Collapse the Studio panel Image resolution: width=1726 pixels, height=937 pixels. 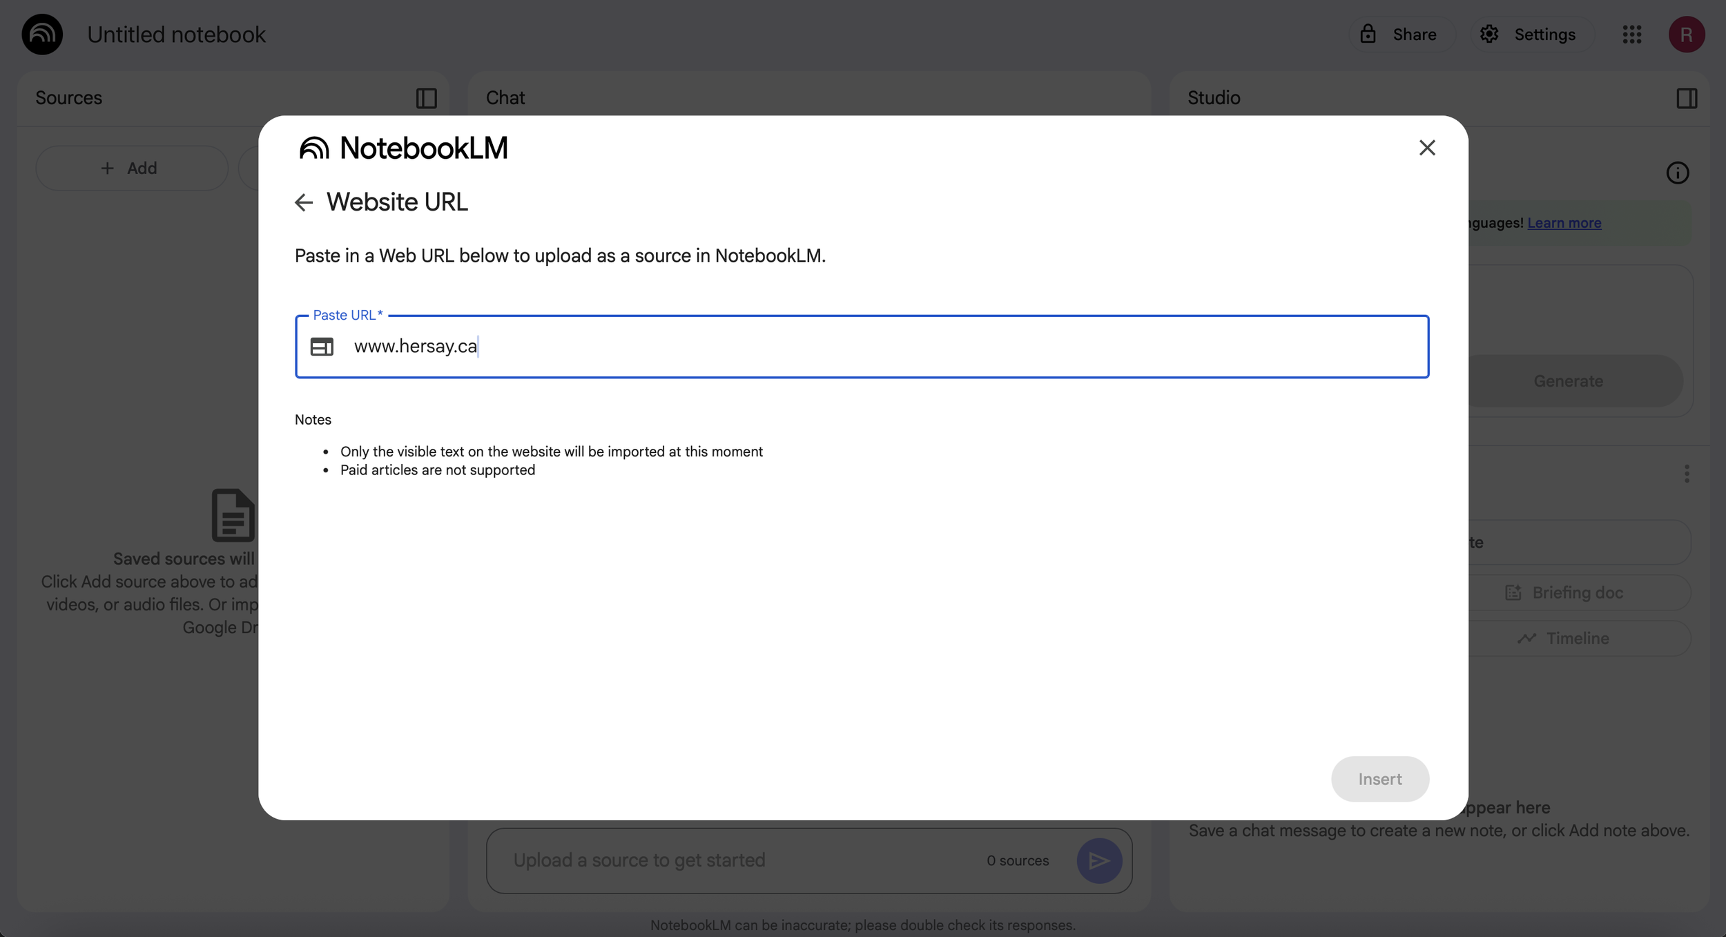pos(1686,98)
